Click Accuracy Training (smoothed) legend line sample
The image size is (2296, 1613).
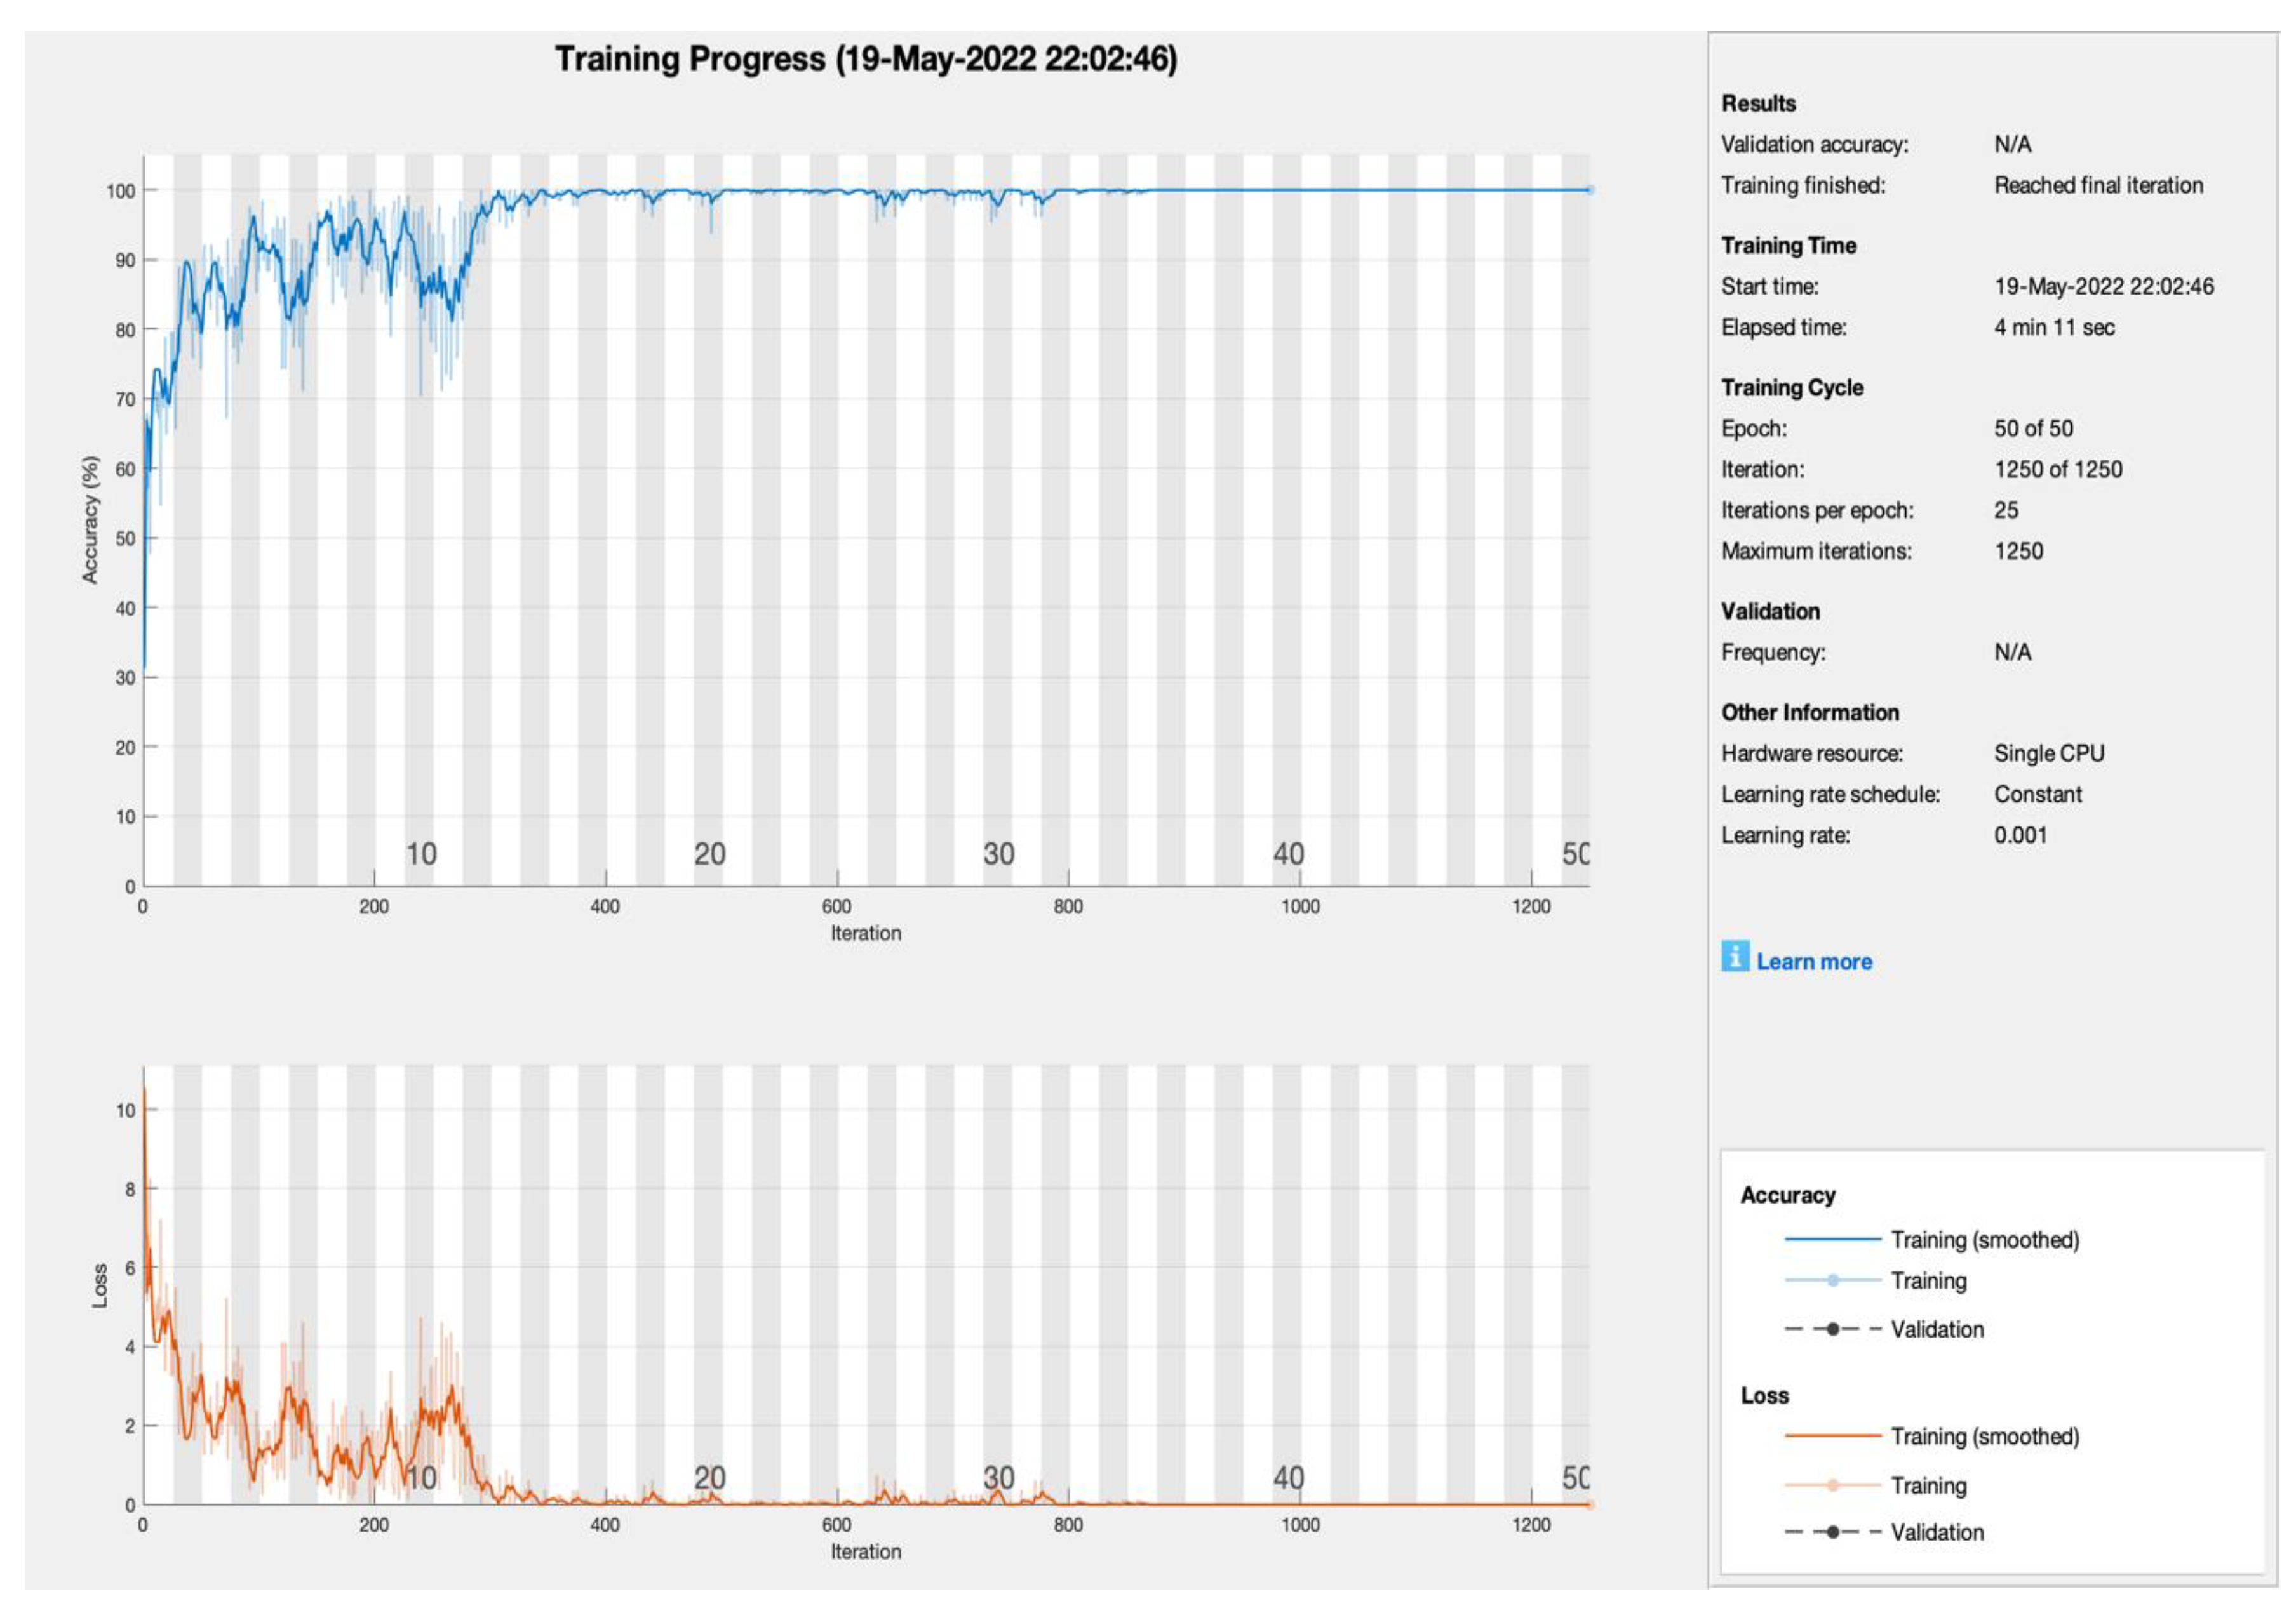[1832, 1239]
